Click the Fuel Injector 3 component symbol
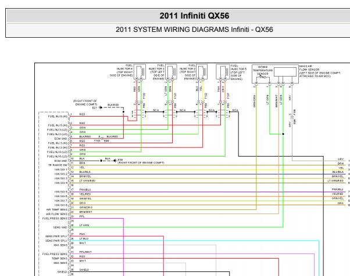Viewport: 350px width, 276px height. tap(171, 72)
